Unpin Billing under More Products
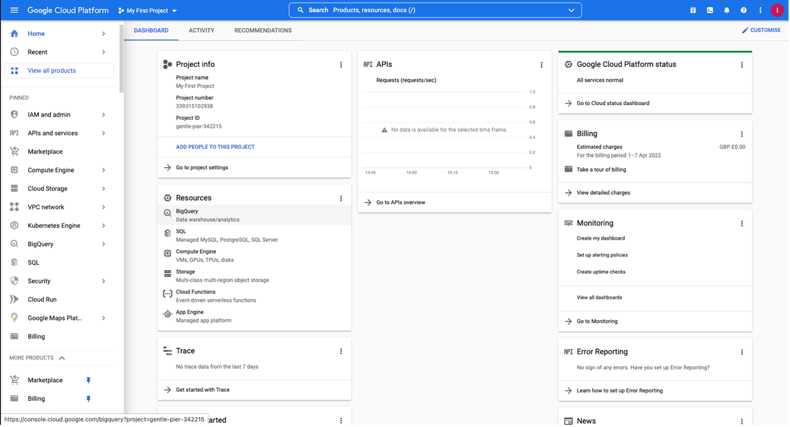790x427 pixels. tap(88, 399)
